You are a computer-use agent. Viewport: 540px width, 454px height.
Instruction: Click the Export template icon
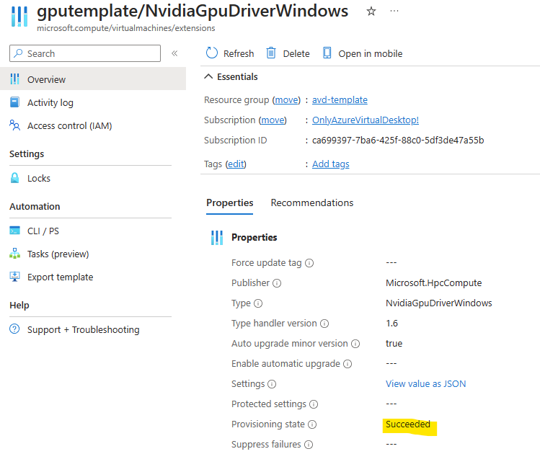(14, 277)
